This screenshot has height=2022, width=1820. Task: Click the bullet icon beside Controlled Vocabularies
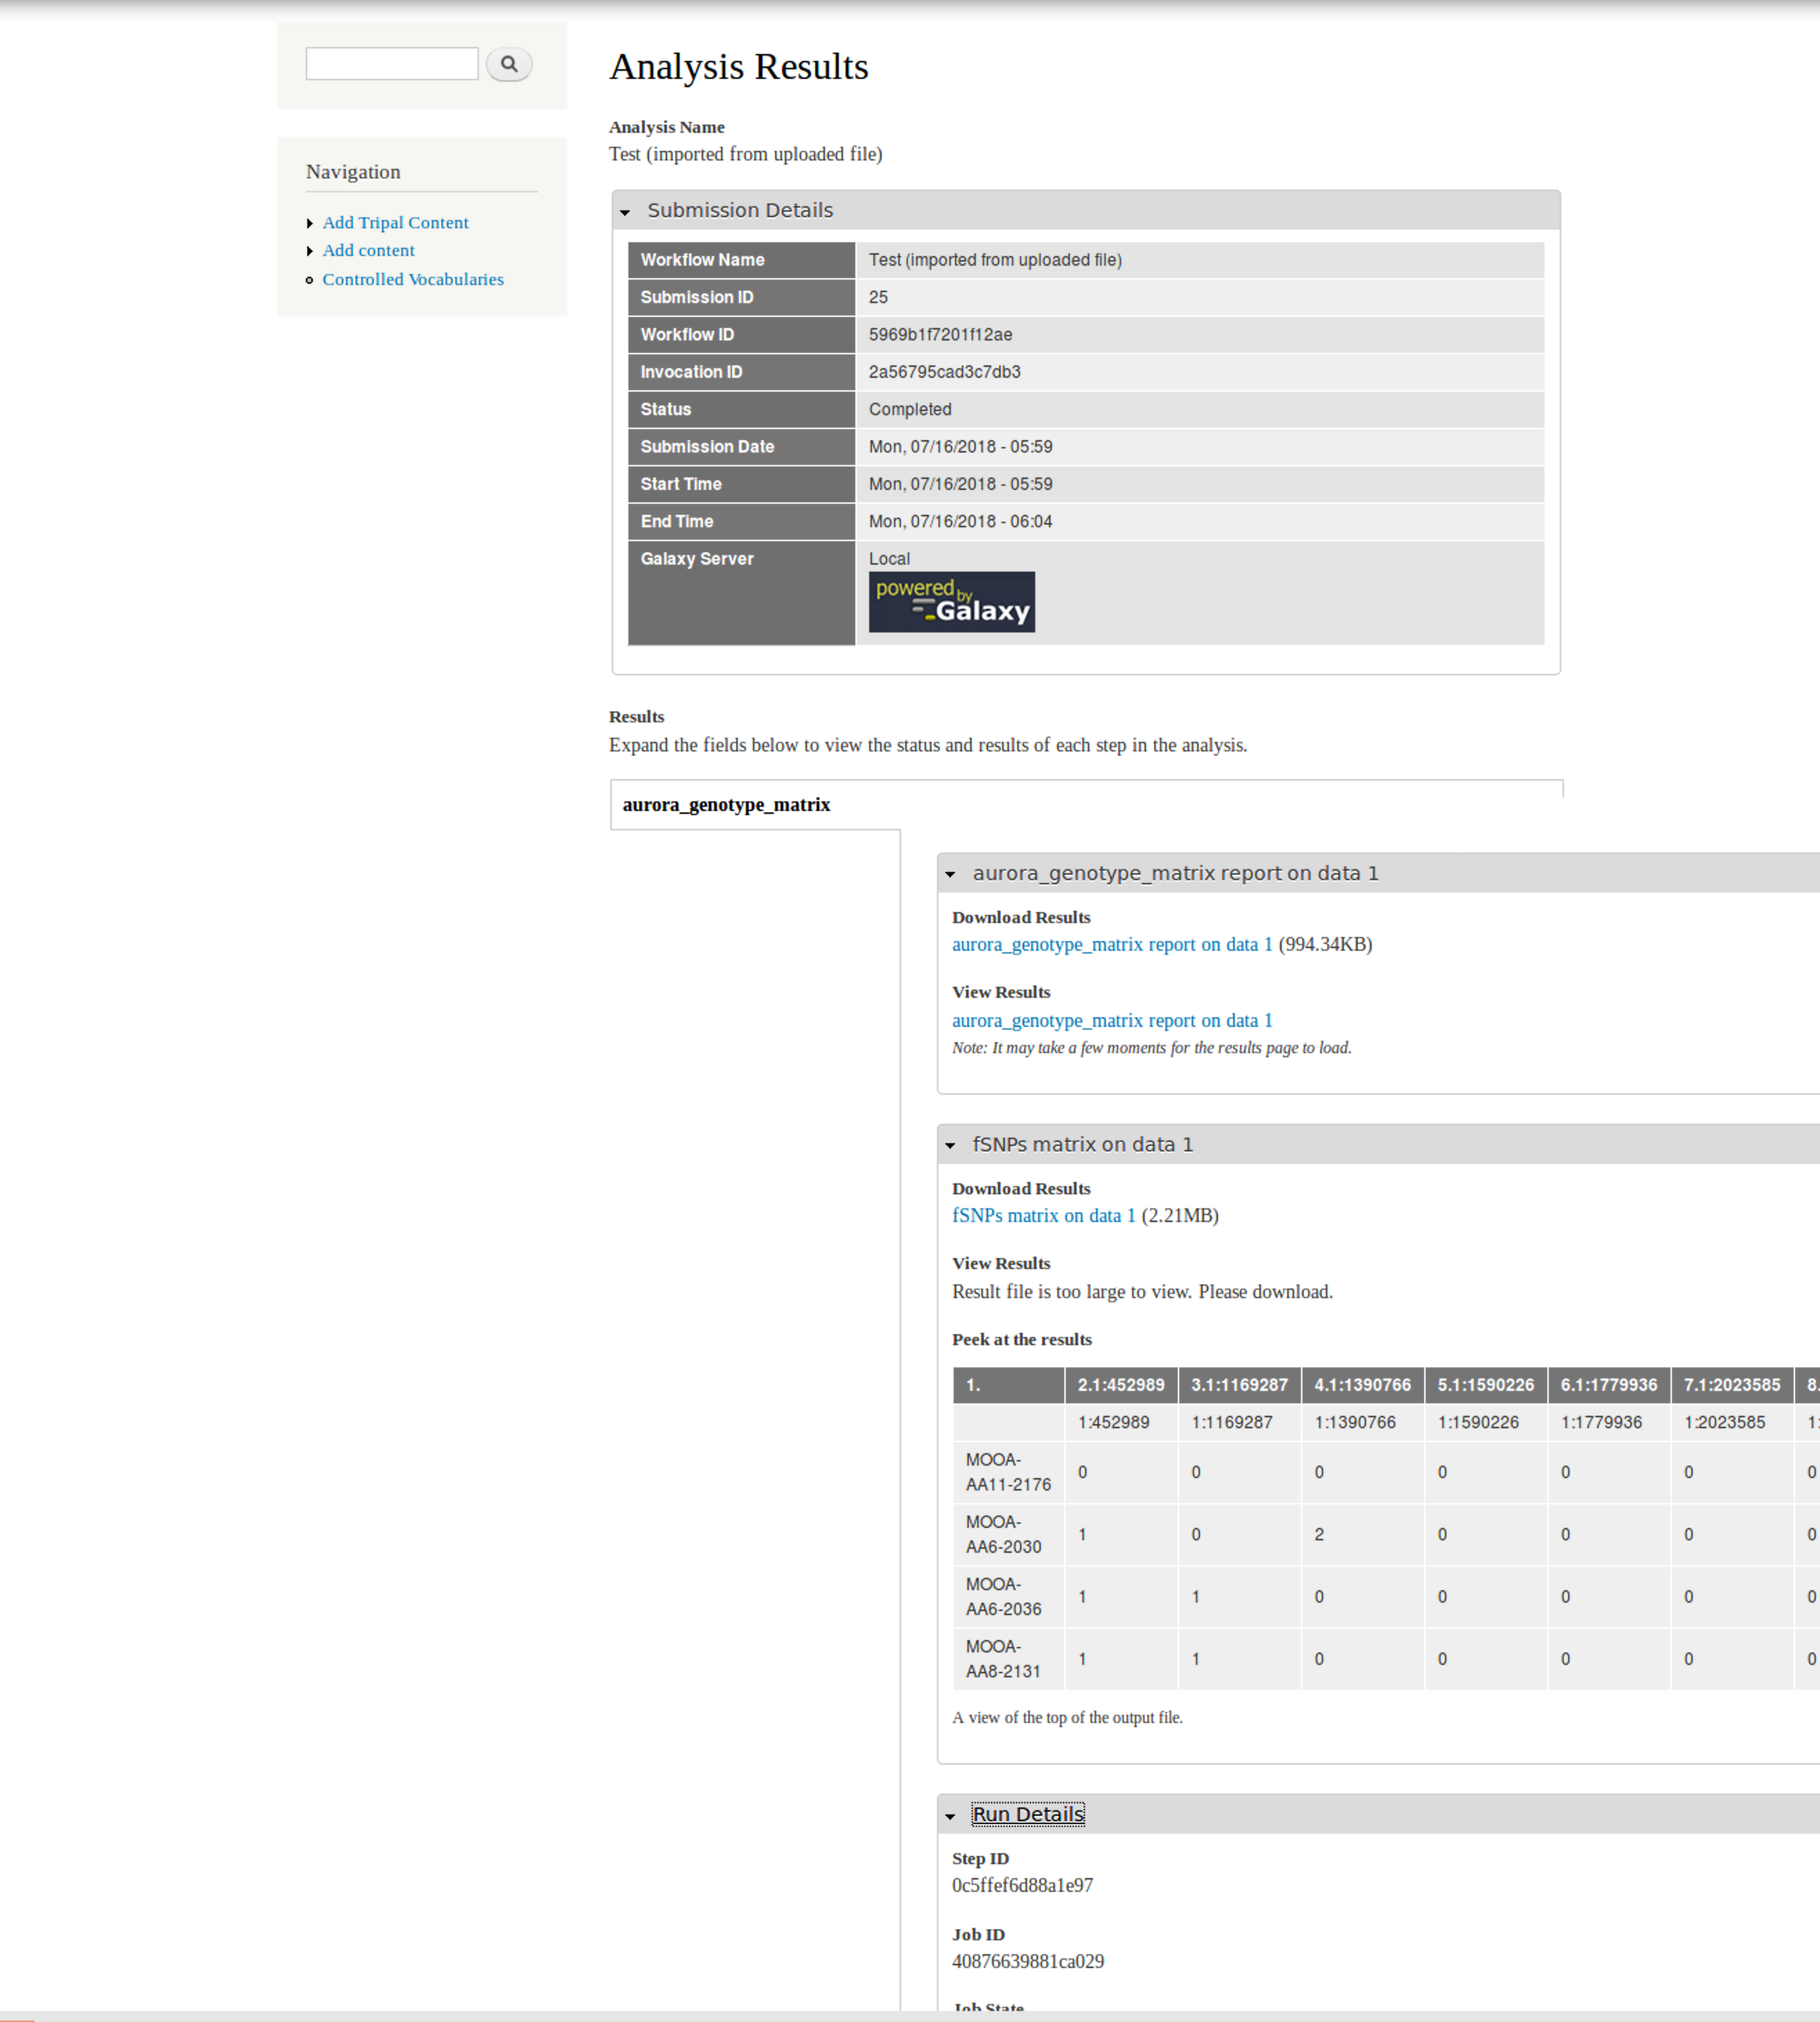(311, 280)
